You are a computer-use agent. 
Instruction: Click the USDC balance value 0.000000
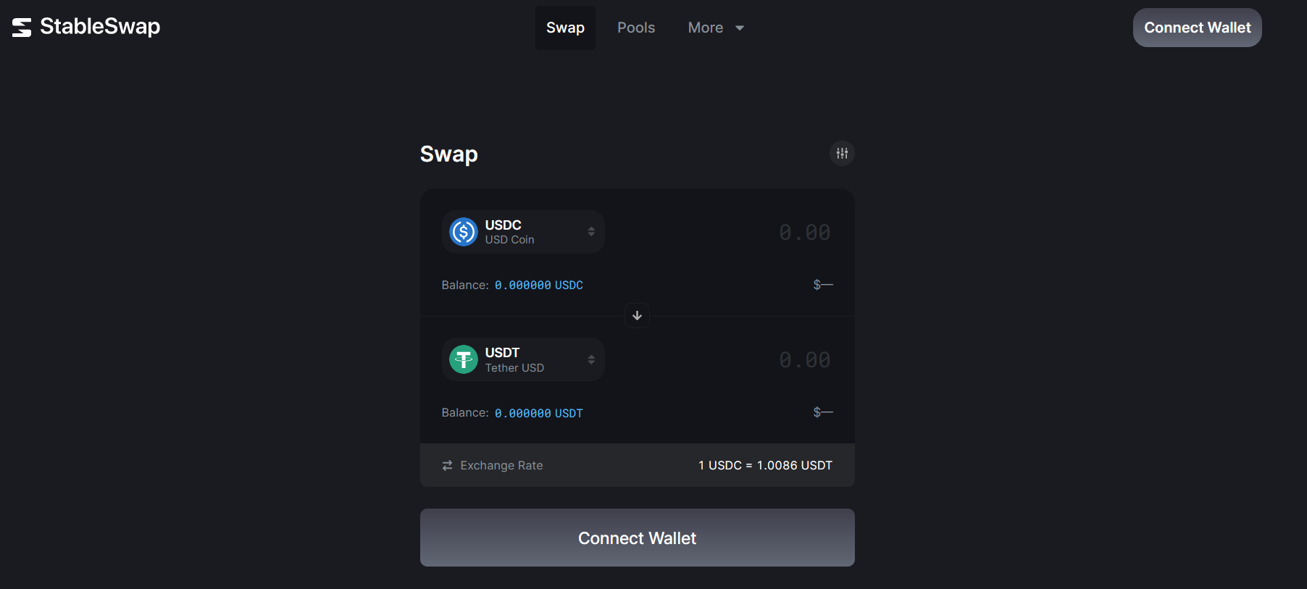tap(522, 285)
